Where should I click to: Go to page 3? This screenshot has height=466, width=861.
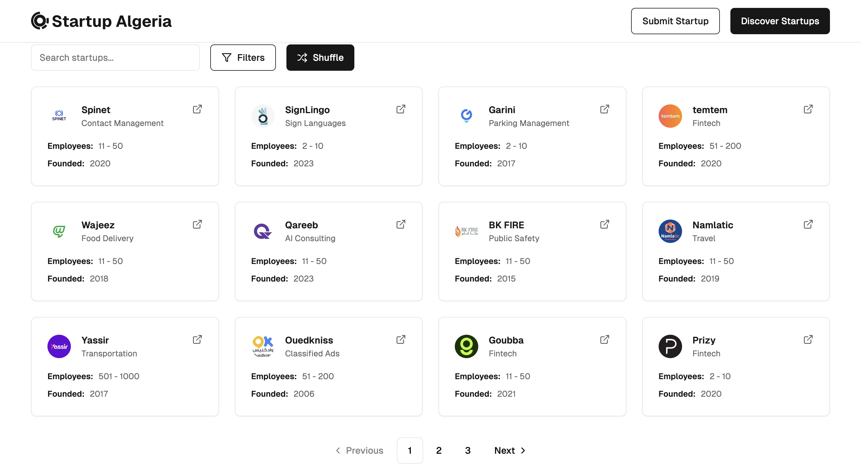point(468,450)
